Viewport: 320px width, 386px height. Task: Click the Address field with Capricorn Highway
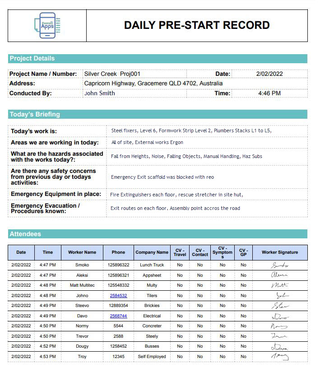(x=153, y=84)
